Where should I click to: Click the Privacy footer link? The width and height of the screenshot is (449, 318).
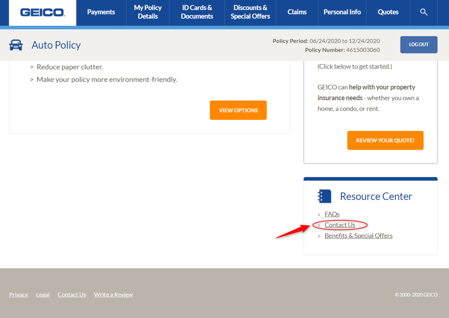19,294
